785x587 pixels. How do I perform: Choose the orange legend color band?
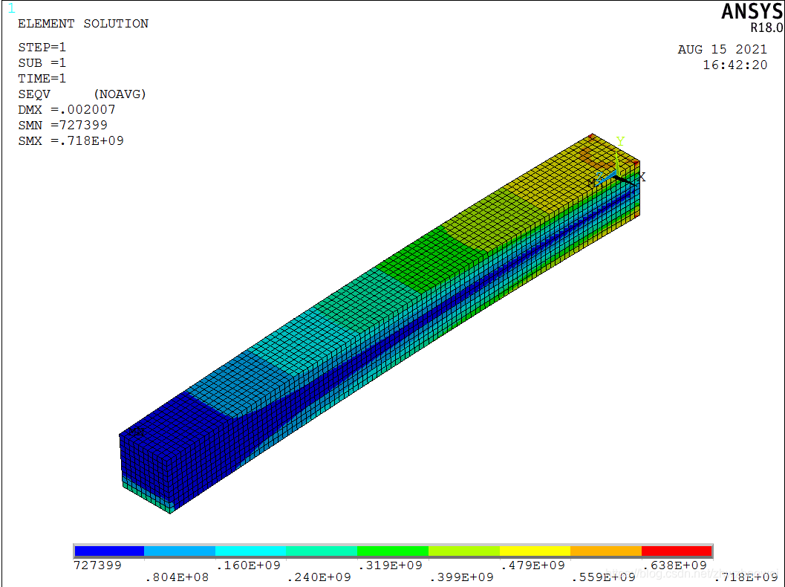click(606, 551)
